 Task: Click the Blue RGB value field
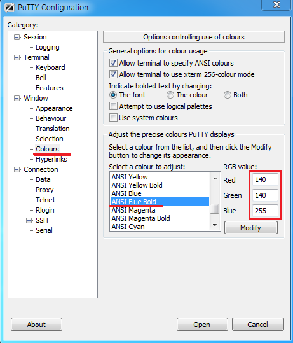coord(265,211)
